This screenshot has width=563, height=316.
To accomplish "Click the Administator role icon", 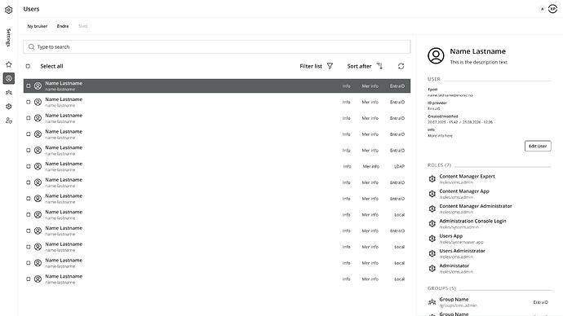I will (432, 268).
